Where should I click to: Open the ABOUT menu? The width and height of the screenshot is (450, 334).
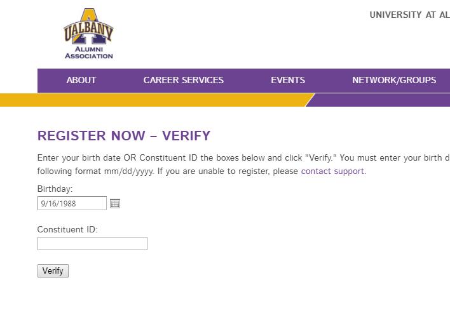(81, 80)
